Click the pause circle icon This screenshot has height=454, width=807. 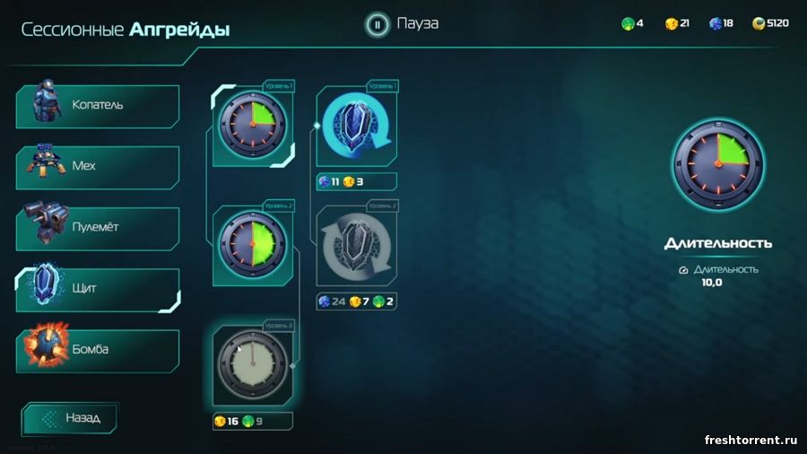coord(377,24)
